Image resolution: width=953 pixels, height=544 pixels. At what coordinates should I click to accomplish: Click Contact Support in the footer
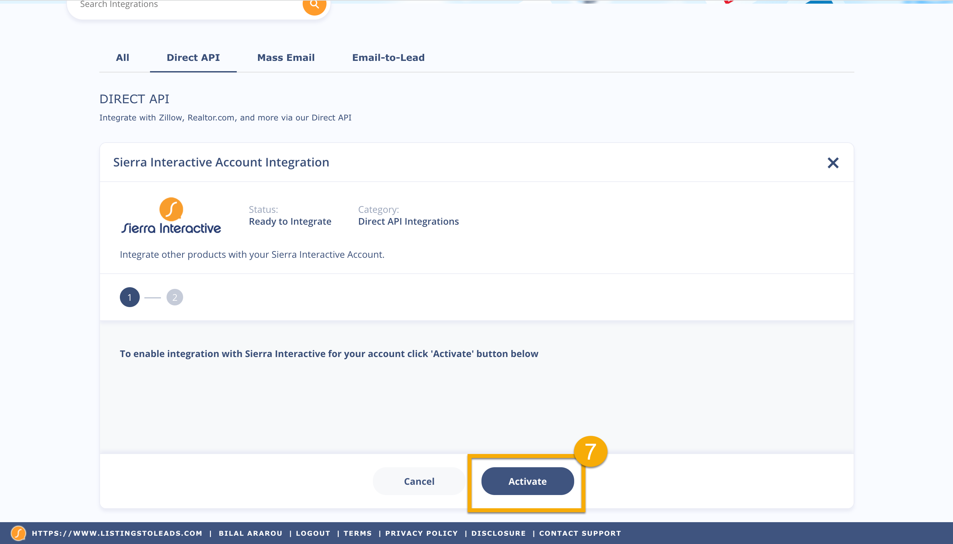coord(580,533)
